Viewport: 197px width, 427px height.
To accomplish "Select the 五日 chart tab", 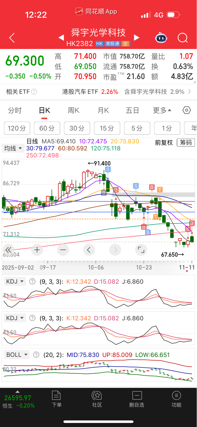I will (132, 111).
